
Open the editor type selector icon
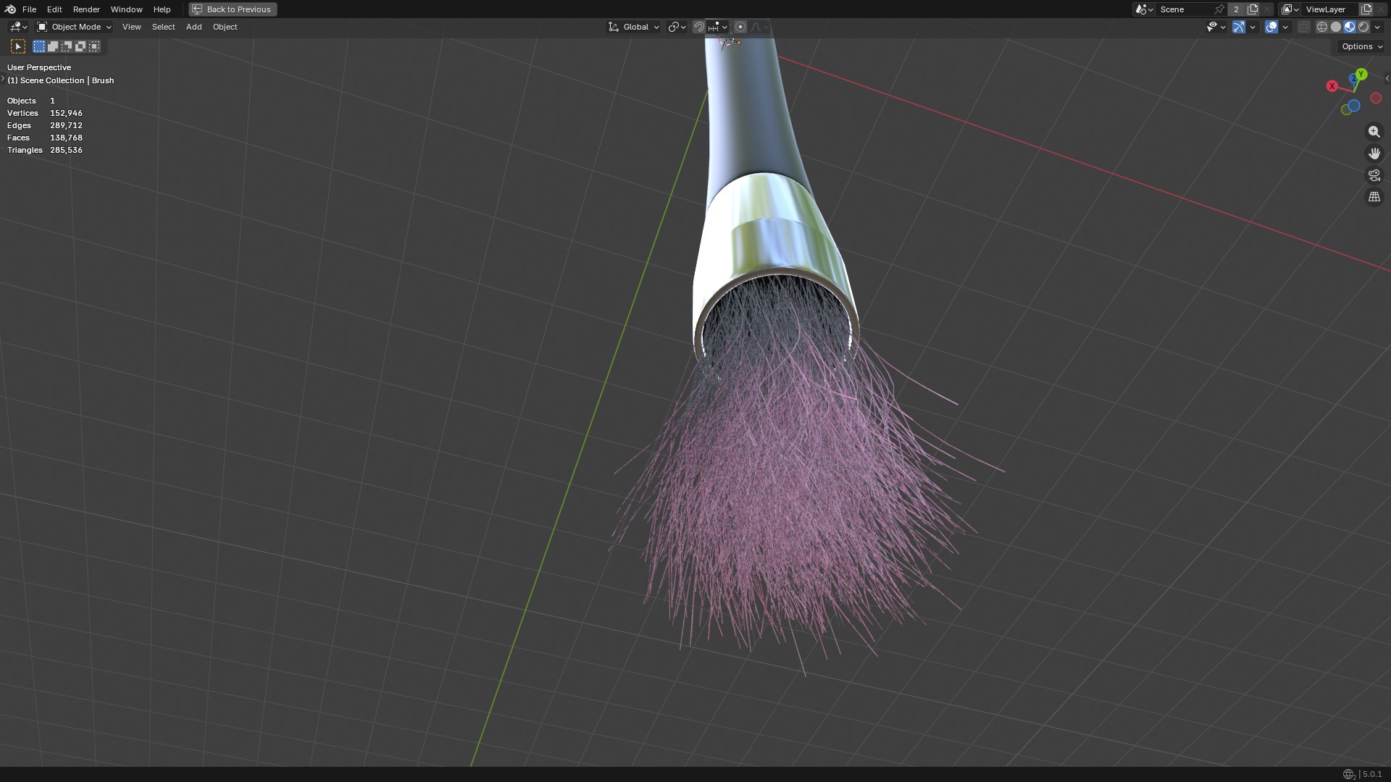coord(18,27)
